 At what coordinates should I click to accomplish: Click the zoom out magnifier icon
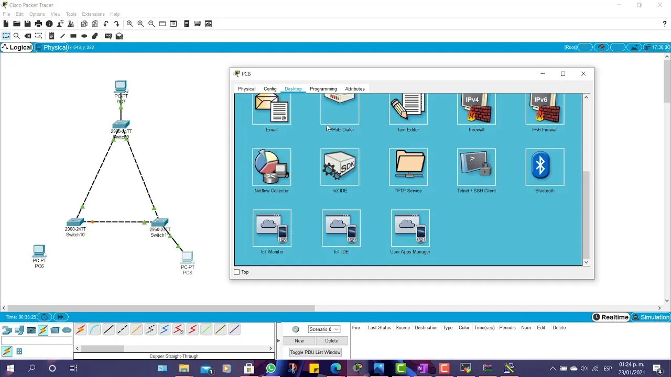tap(151, 24)
